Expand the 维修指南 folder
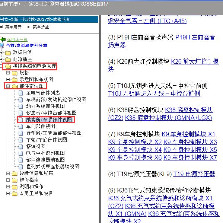 8,180
